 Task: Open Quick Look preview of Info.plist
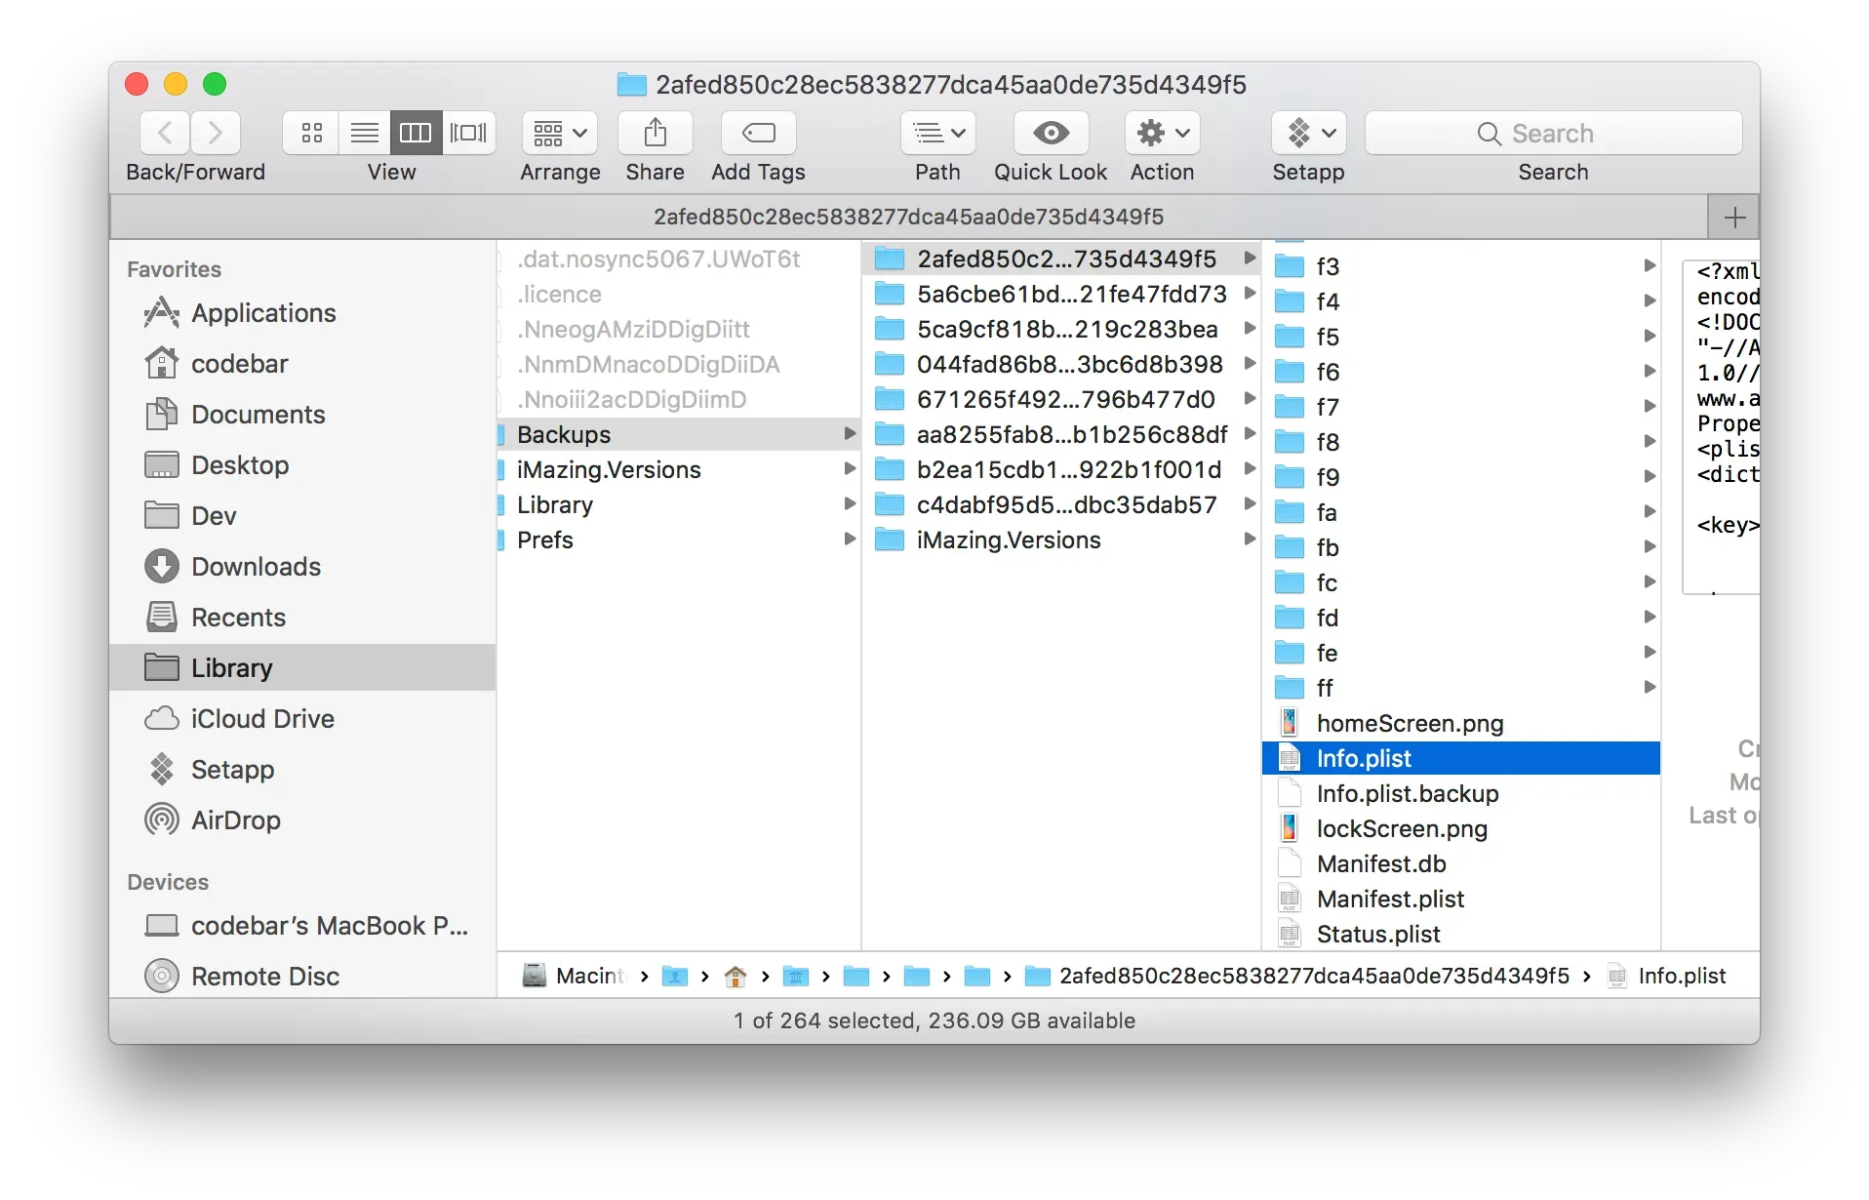[1050, 133]
